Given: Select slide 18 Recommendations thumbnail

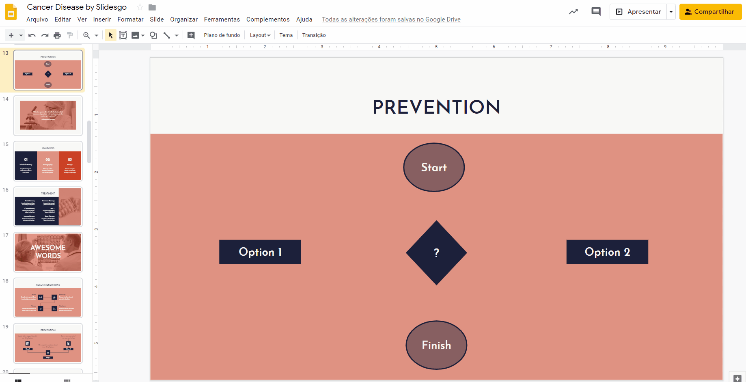Looking at the screenshot, I should 48,298.
